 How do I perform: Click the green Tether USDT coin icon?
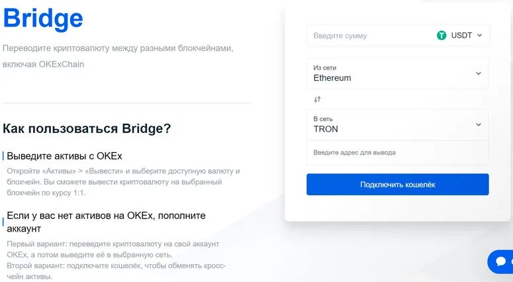[442, 36]
